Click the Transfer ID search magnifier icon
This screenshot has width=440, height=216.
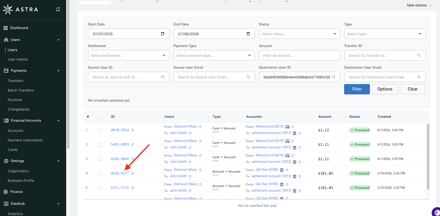[x=419, y=55]
